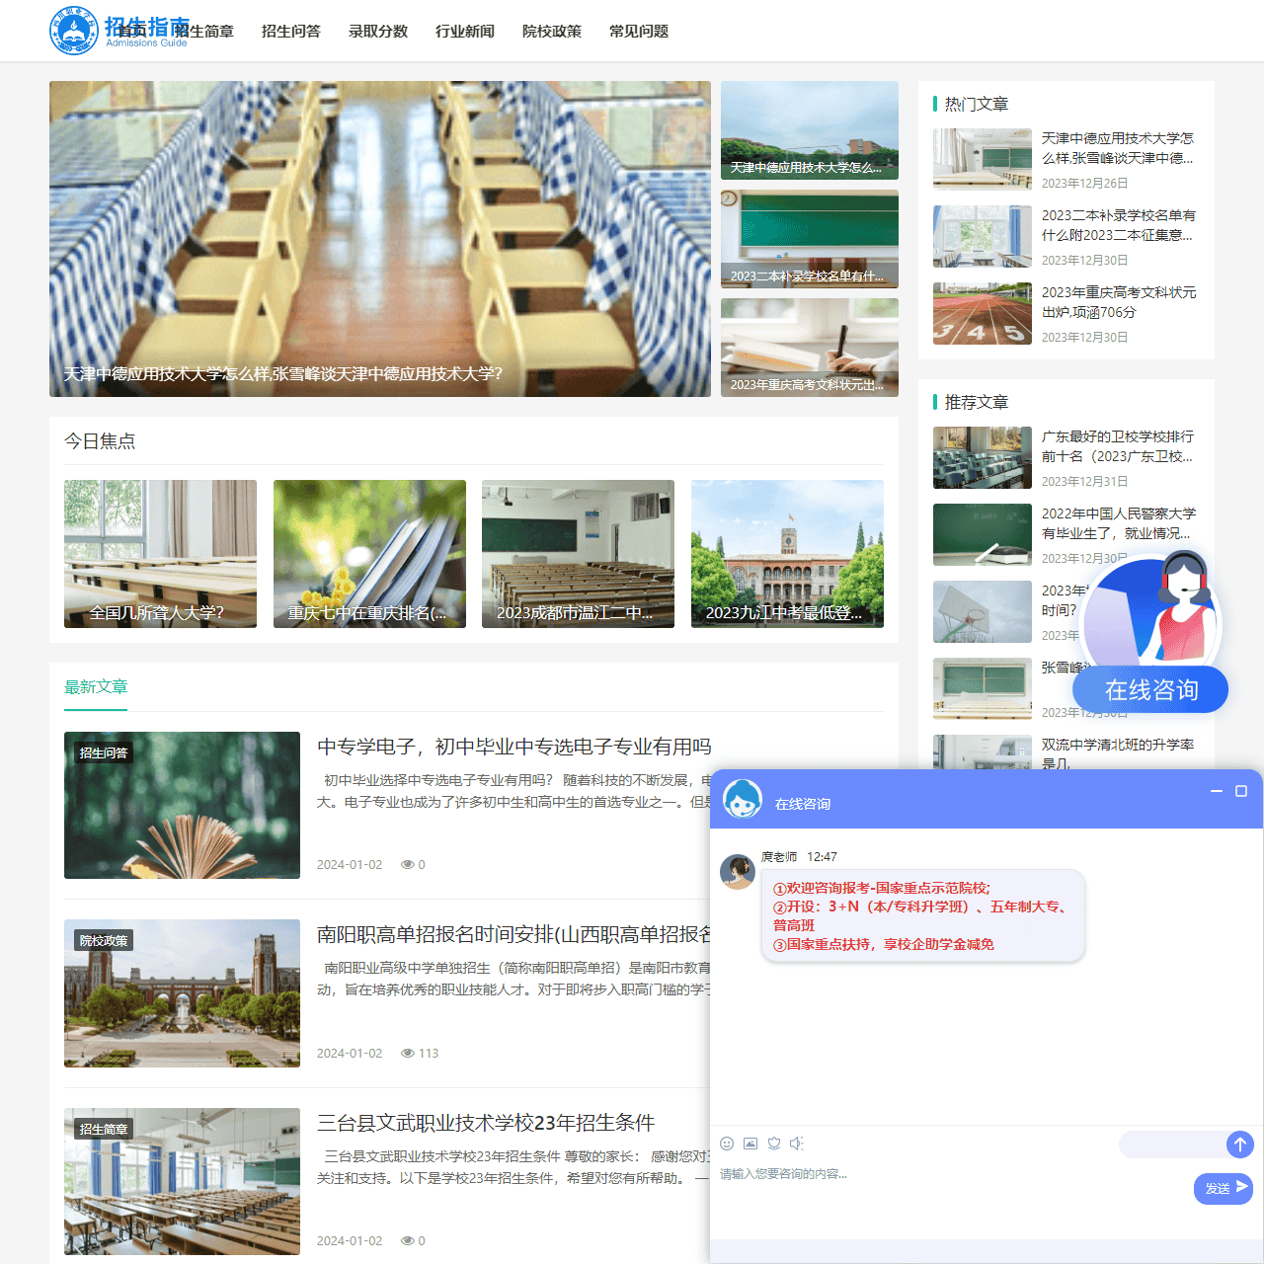Open 2023年重庆高考文科状元 in hot articles

[1118, 302]
